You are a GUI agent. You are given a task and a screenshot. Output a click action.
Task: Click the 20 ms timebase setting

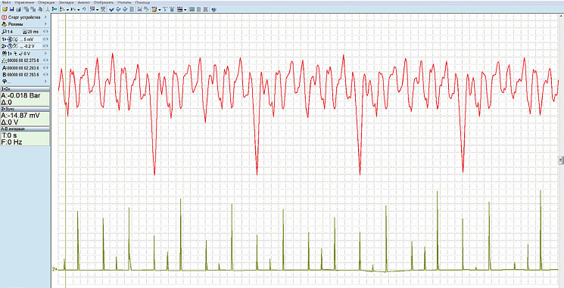(x=33, y=32)
